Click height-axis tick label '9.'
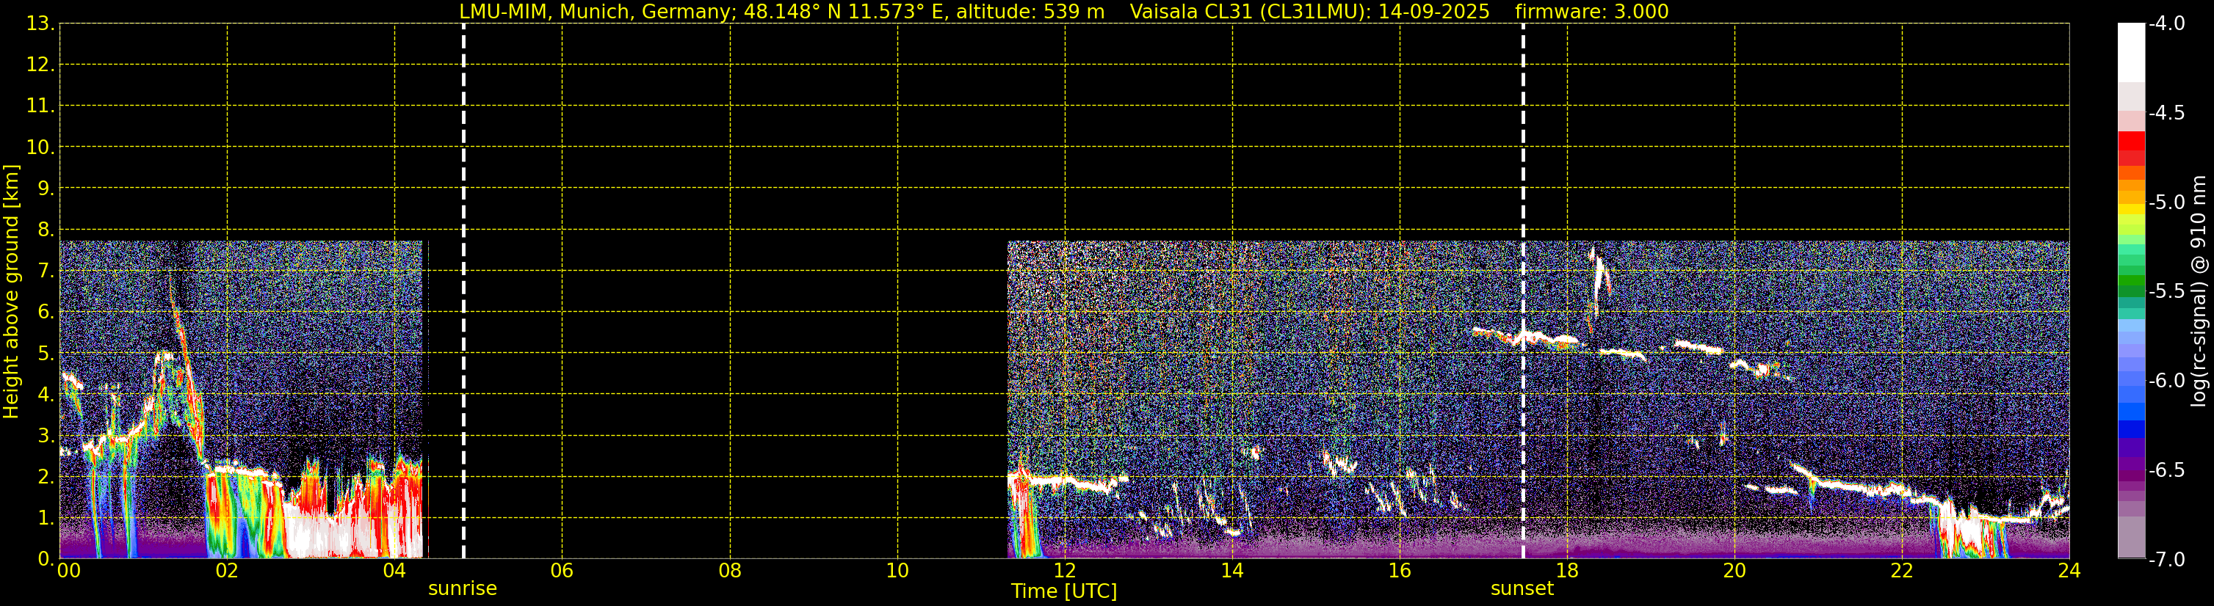The height and width of the screenshot is (606, 2214). point(46,189)
